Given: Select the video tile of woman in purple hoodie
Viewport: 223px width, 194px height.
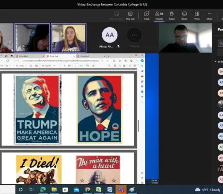Looking at the screenshot, I should tap(69, 38).
